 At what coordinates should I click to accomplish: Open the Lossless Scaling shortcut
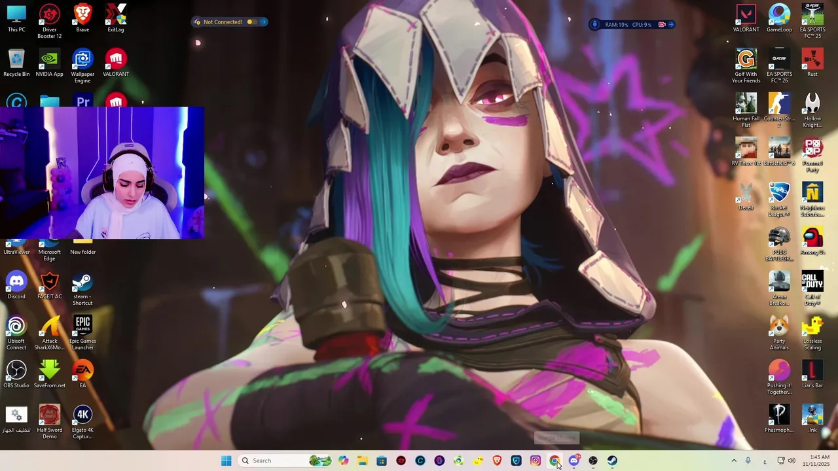click(812, 333)
